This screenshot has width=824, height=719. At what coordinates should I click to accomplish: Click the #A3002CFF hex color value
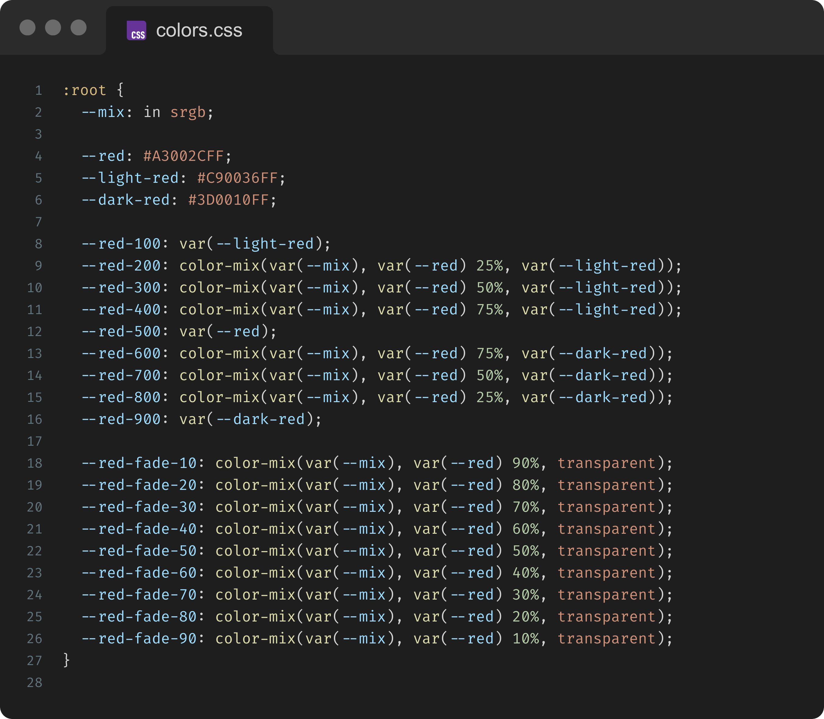(183, 156)
